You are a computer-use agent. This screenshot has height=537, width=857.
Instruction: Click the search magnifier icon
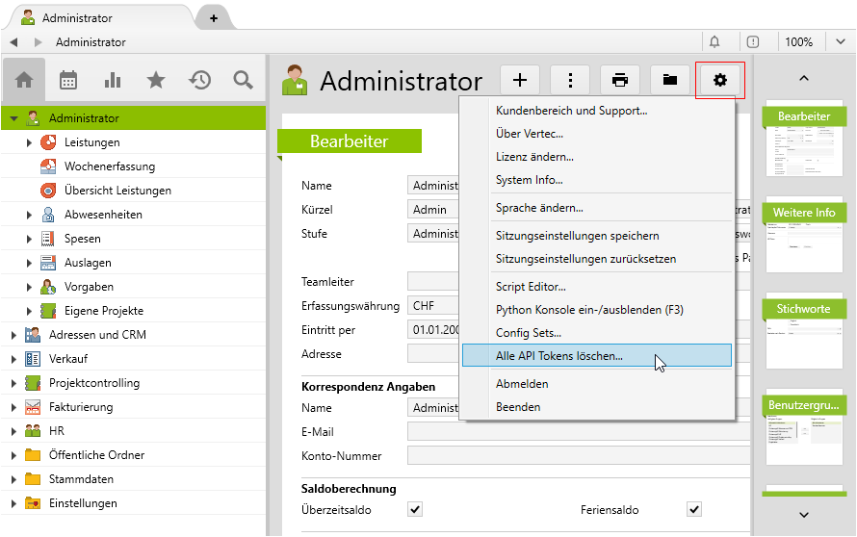pyautogui.click(x=243, y=81)
